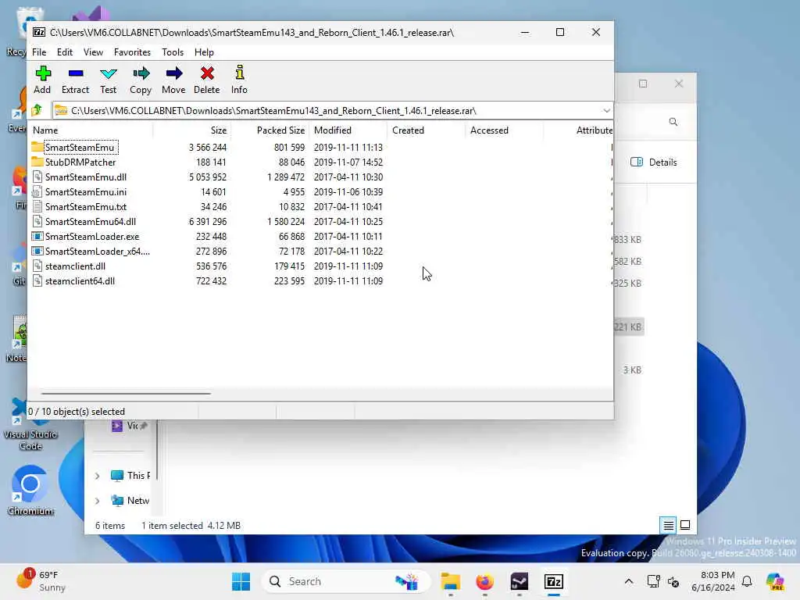
Task: Sort by the Size column header
Action: (192, 130)
